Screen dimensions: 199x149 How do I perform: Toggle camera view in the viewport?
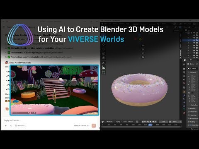pos(143,53)
